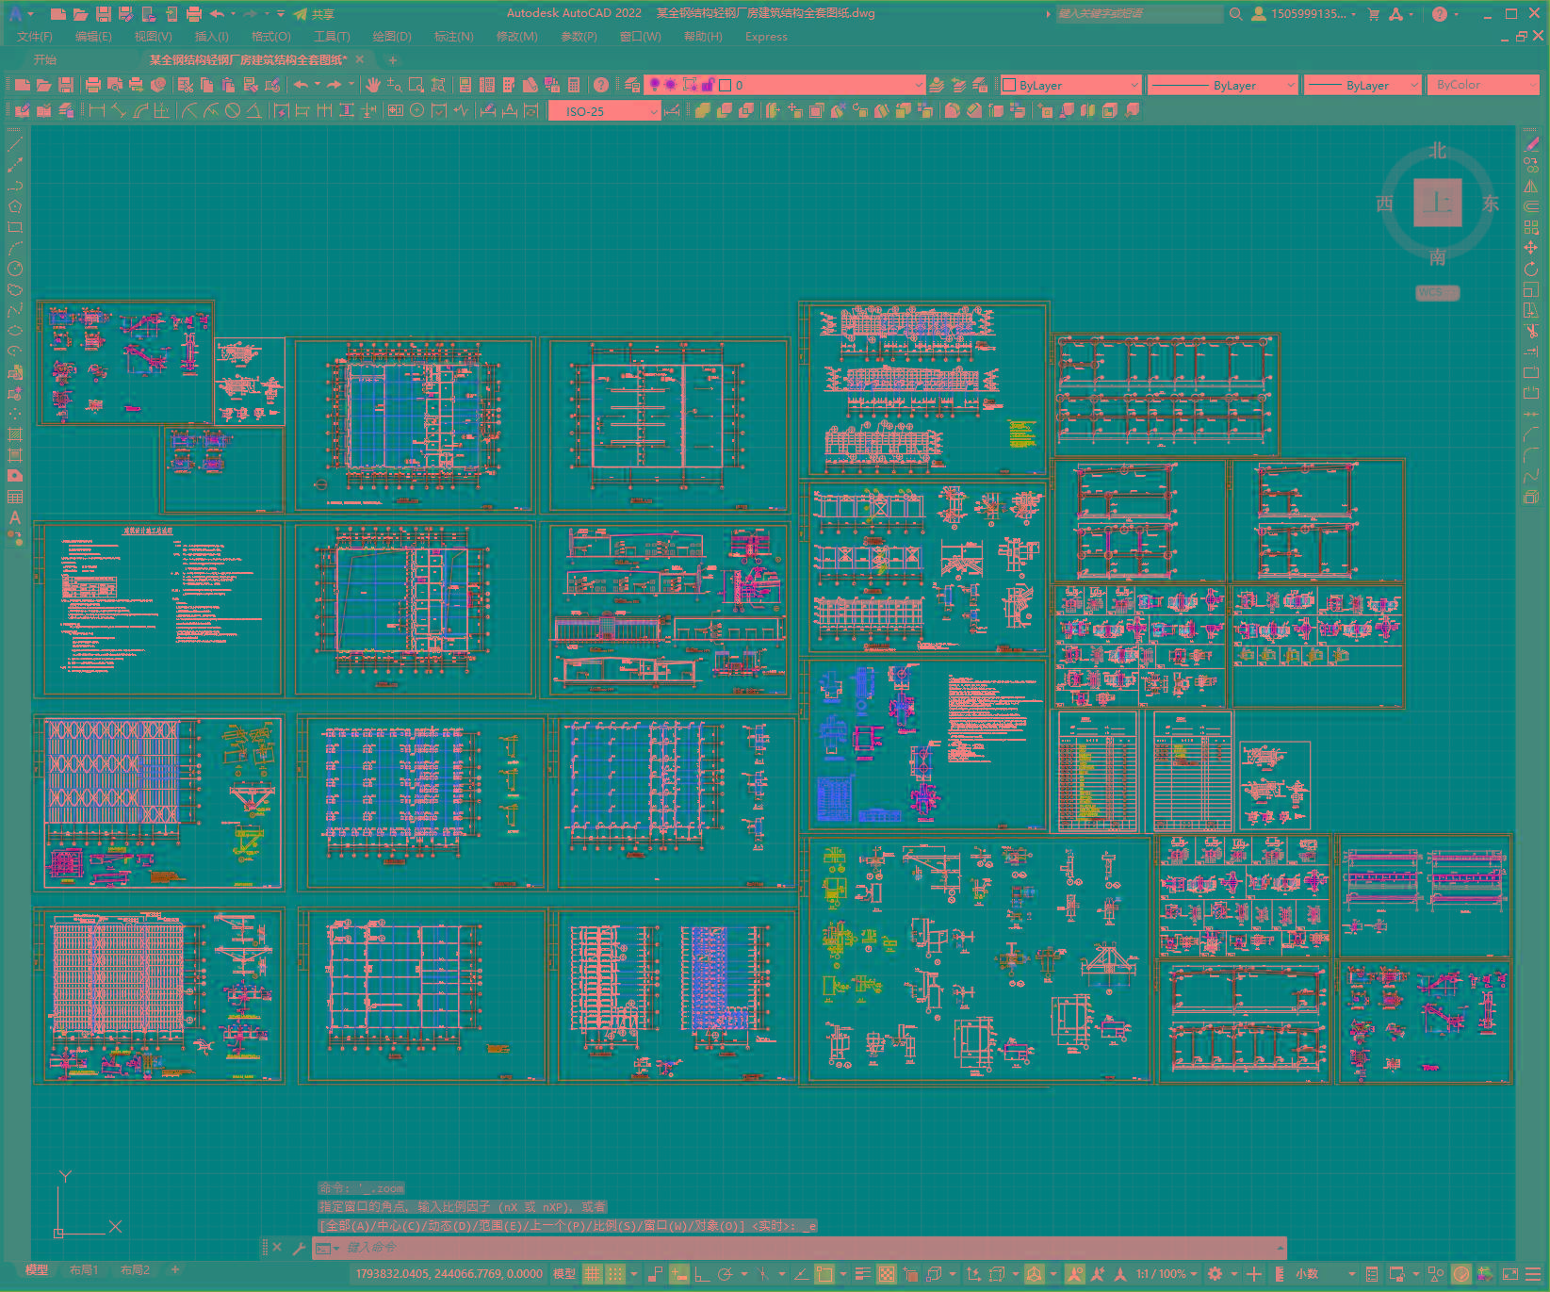Open the Layer Properties Manager icon
1550x1292 pixels.
(632, 85)
